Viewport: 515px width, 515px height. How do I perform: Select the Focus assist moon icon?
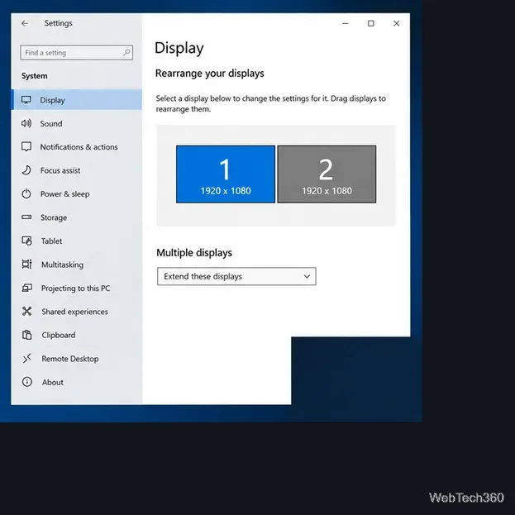pyautogui.click(x=26, y=170)
